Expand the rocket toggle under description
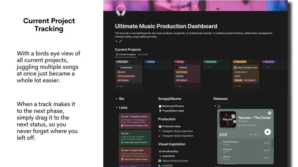 117,41
